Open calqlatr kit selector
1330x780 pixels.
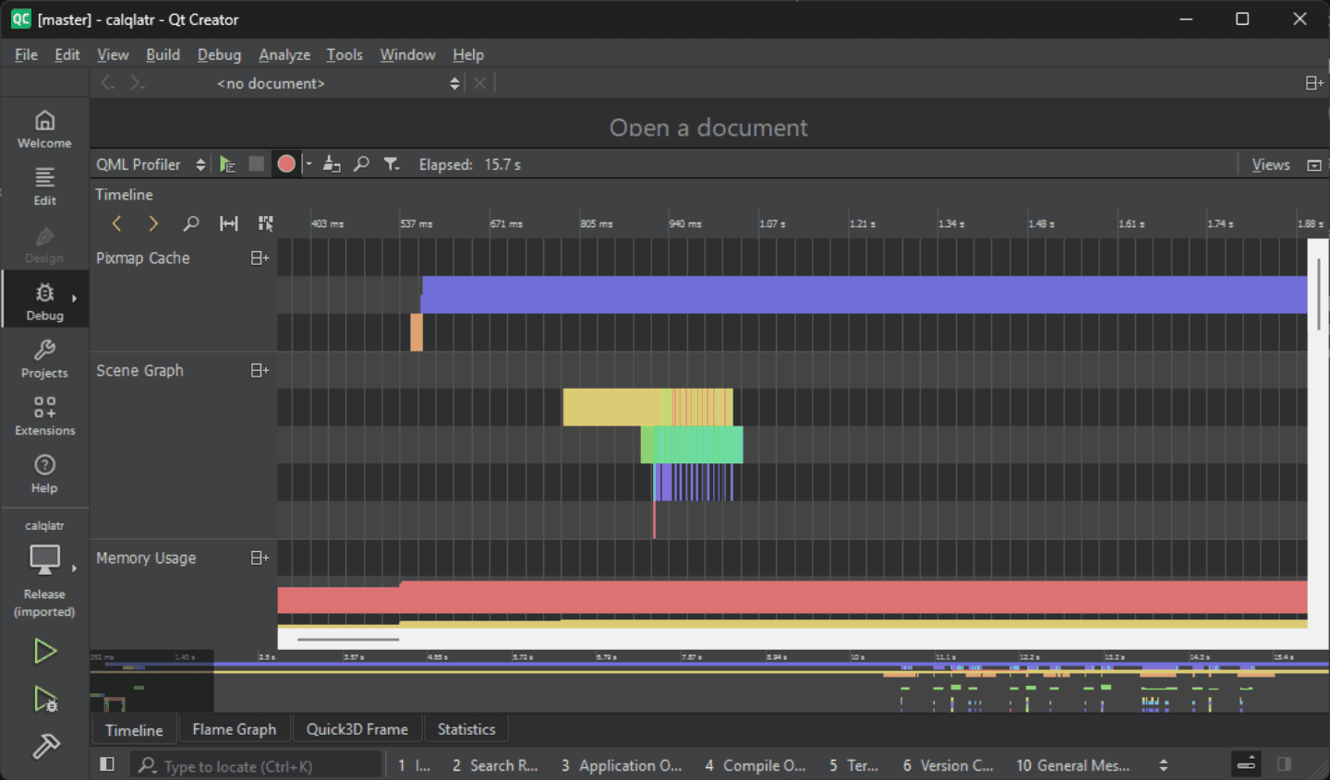click(44, 567)
